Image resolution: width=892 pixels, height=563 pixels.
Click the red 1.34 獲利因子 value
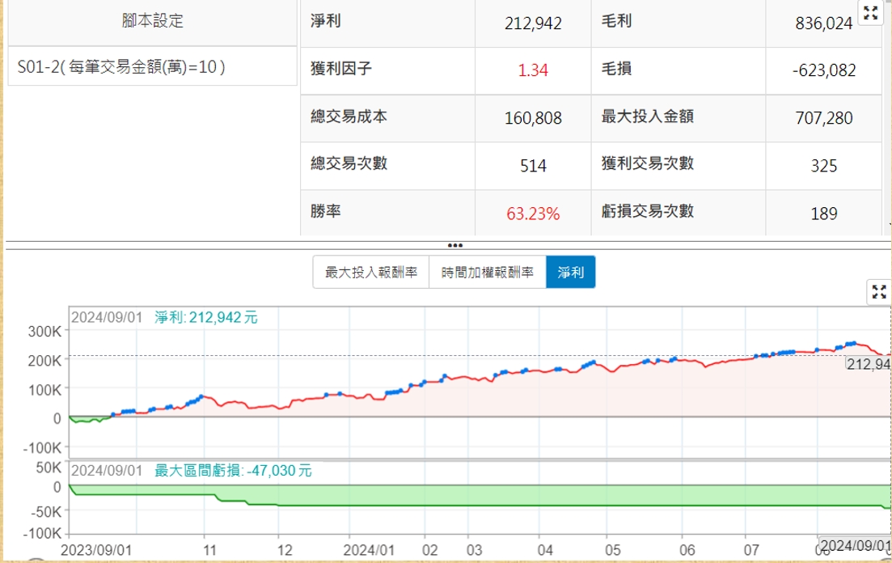tap(533, 70)
